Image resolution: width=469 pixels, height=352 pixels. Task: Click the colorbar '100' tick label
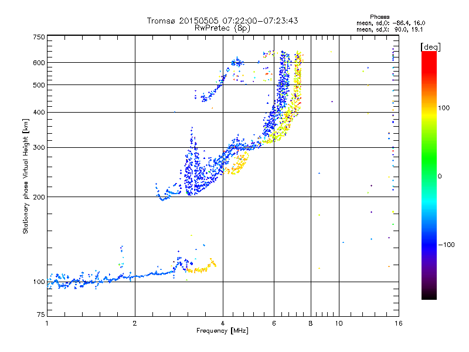point(444,108)
